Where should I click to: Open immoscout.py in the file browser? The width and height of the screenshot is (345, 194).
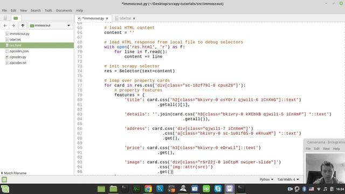coord(19,33)
